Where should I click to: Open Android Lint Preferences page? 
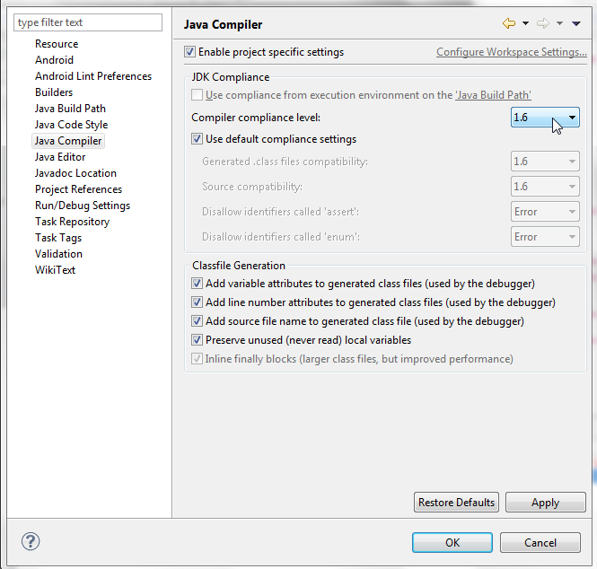pos(93,76)
